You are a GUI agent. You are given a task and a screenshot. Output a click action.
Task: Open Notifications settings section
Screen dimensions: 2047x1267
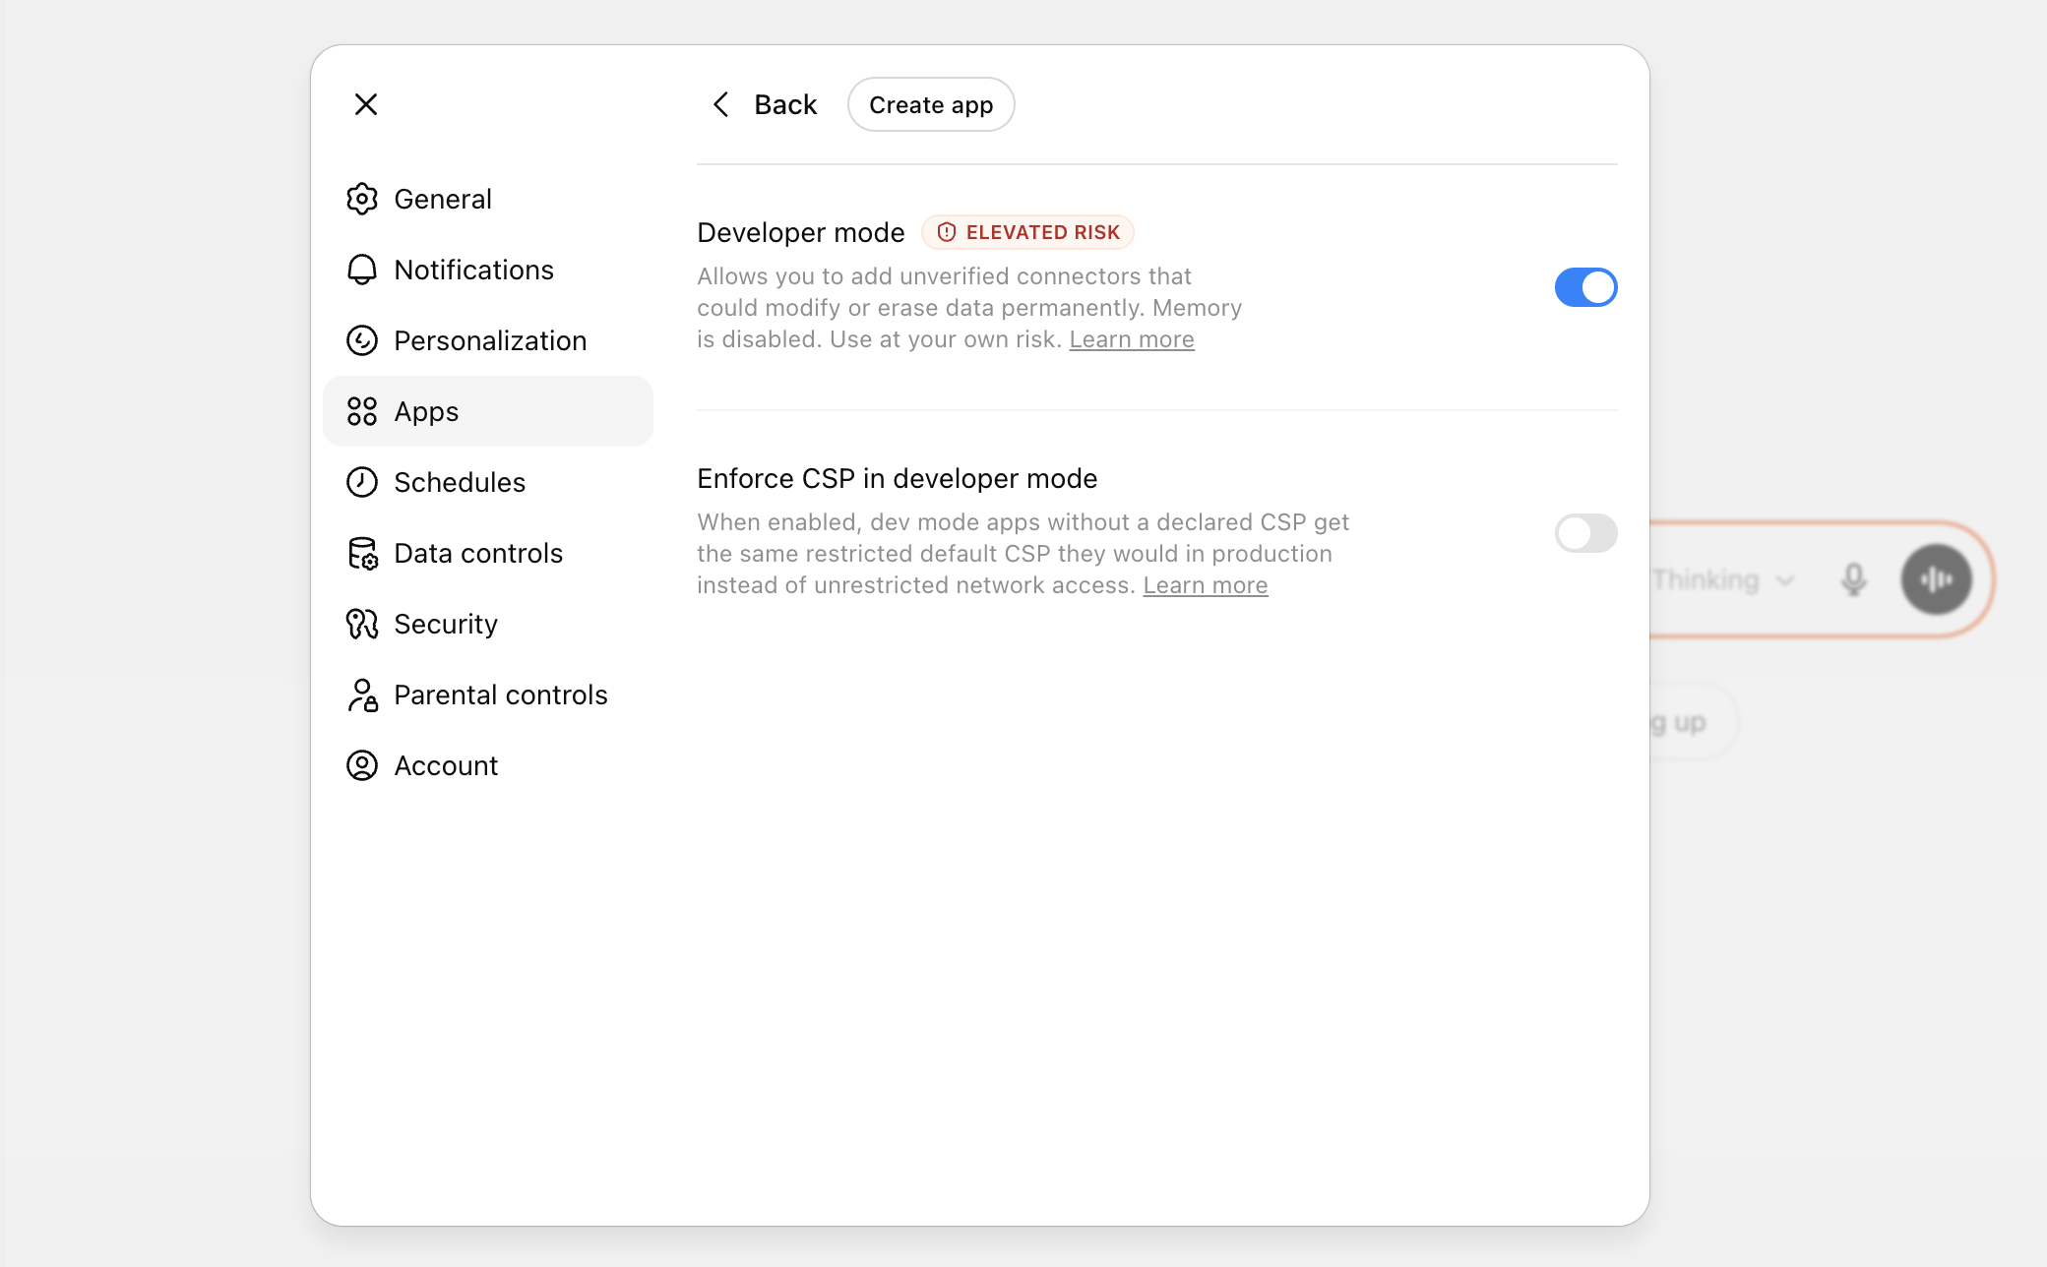click(x=488, y=270)
